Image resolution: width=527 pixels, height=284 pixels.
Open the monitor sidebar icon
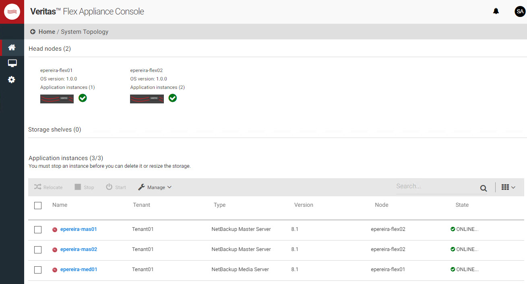12,64
